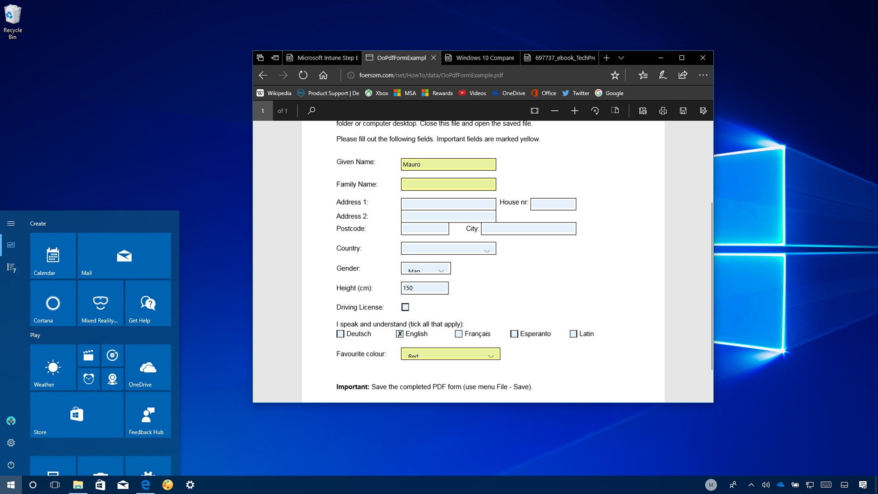
Task: Expand the Favourite colour dropdown
Action: 490,355
